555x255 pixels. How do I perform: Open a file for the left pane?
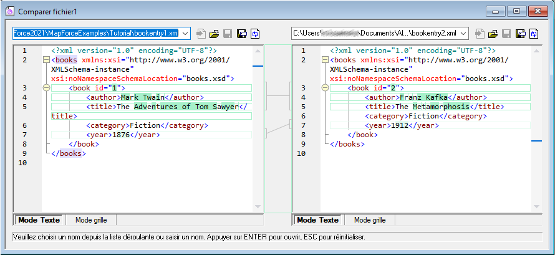(214, 34)
